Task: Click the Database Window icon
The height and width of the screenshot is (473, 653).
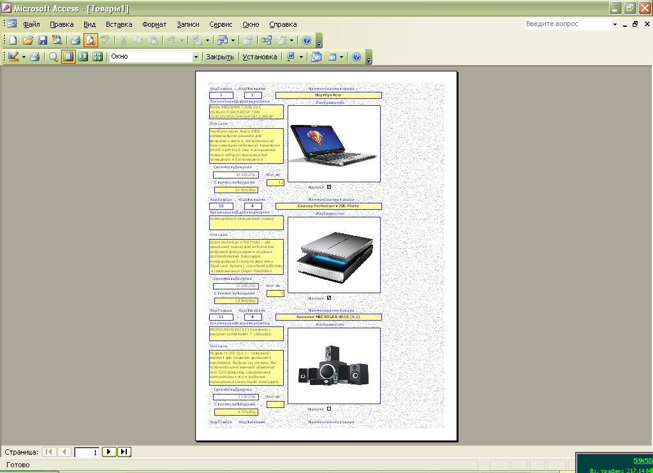Action: tap(316, 57)
